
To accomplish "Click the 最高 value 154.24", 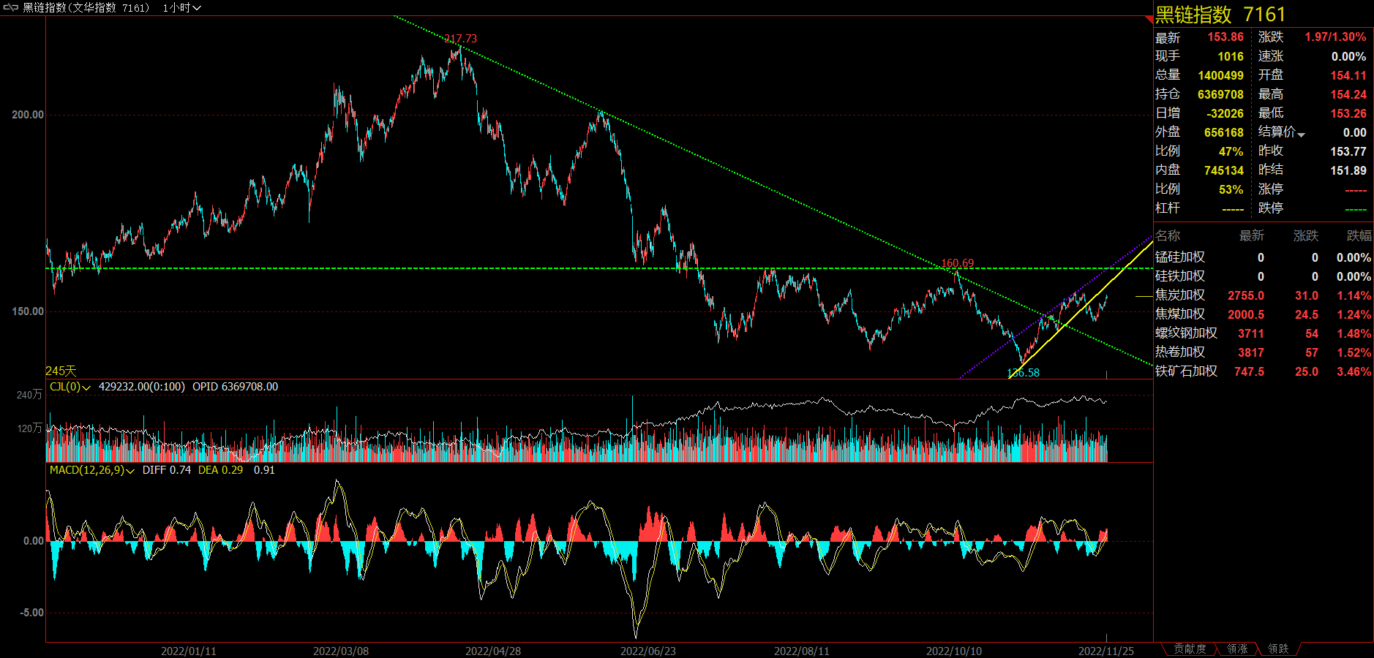I will click(1348, 94).
